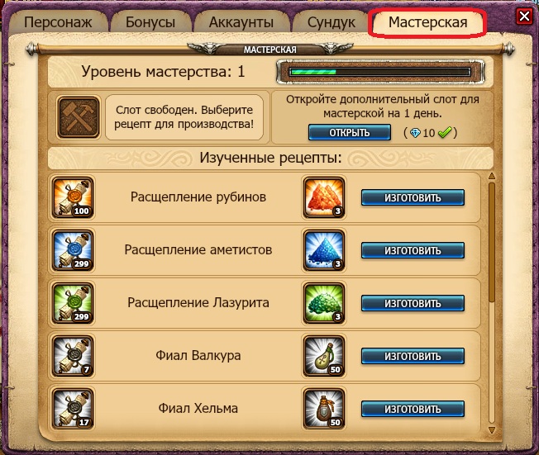Select the empty workshop slot hammer icon
The image size is (539, 455).
[79, 117]
